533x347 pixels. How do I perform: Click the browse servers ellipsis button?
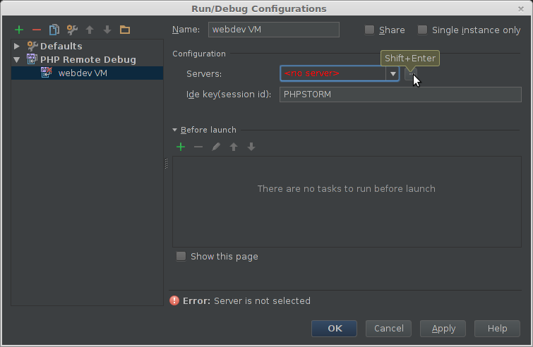[x=410, y=73]
